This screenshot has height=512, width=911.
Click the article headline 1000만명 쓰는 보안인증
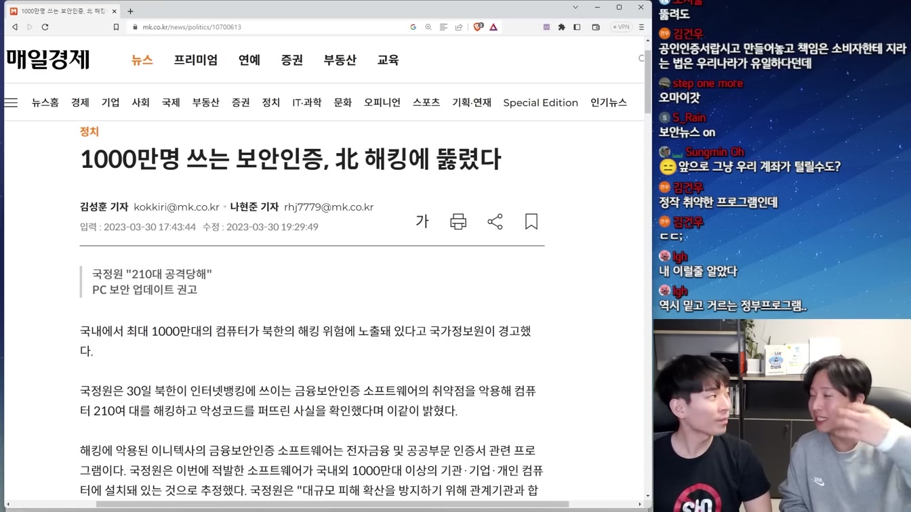point(290,160)
